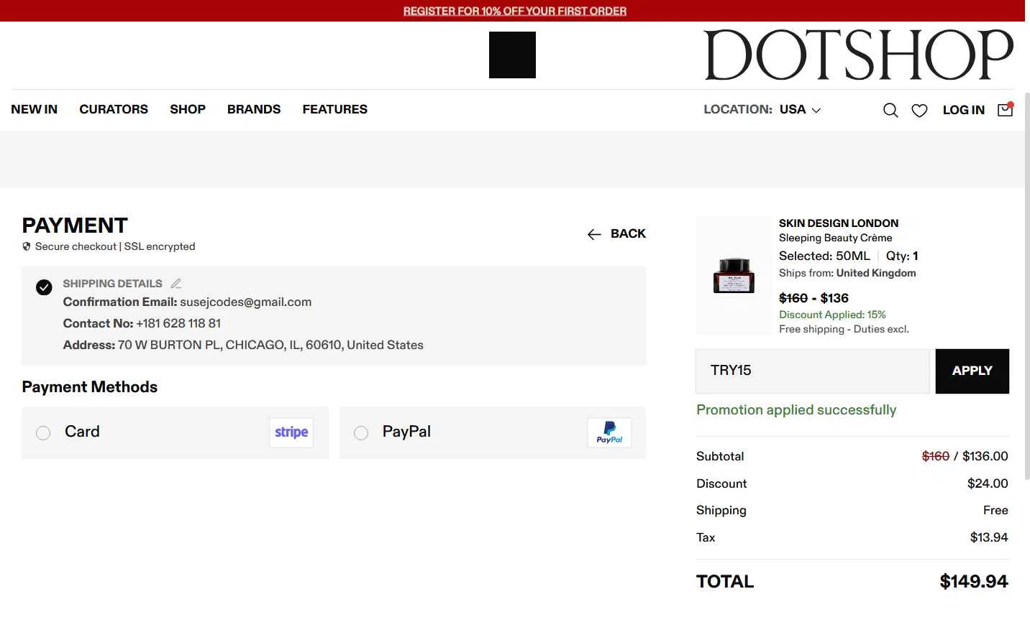Click the Ships from: United Kingdom text
1030x617 pixels.
point(847,273)
